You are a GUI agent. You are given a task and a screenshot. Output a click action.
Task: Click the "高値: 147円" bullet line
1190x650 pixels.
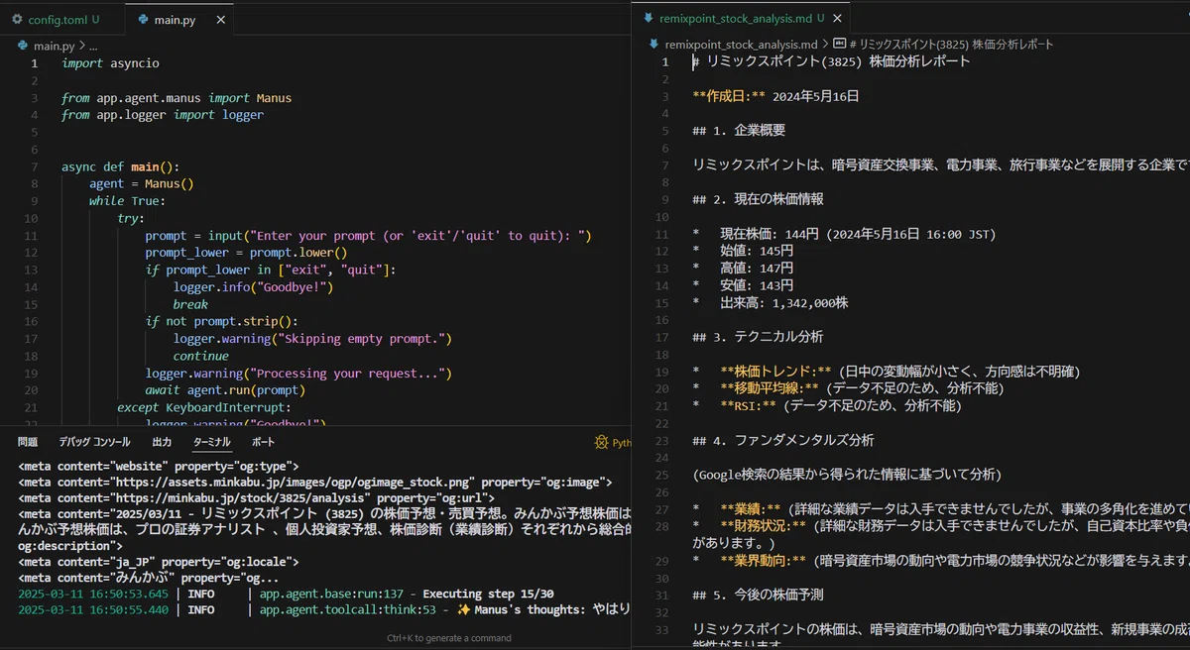click(x=743, y=268)
